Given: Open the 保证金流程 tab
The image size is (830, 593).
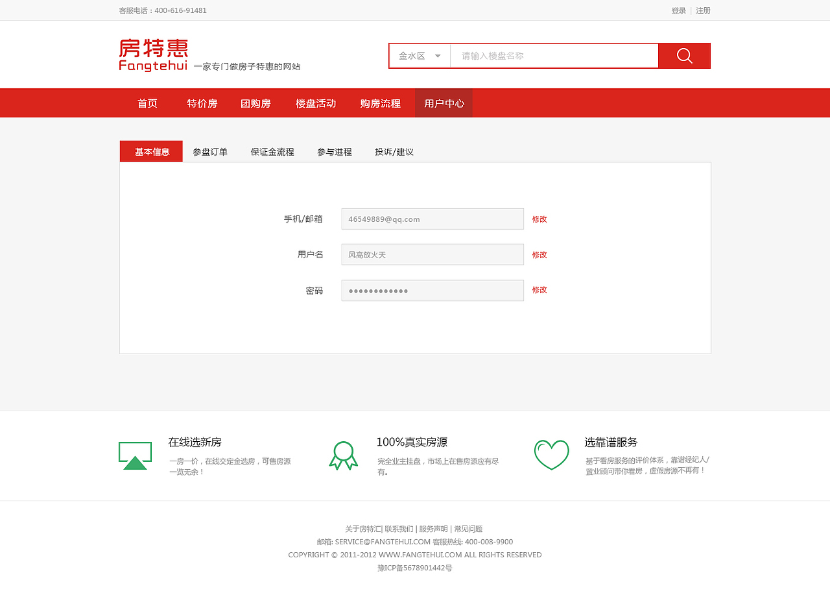Looking at the screenshot, I should pyautogui.click(x=272, y=151).
